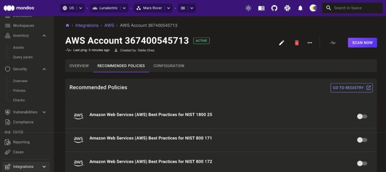Screen dimensions: 386x172
Task: Delete integration with red trash icon
Action: coord(297,43)
